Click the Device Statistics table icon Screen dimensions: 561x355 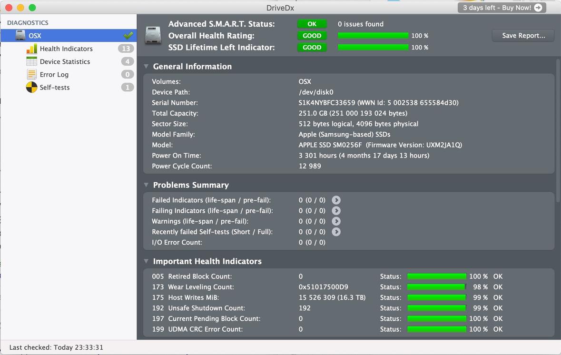tap(31, 61)
